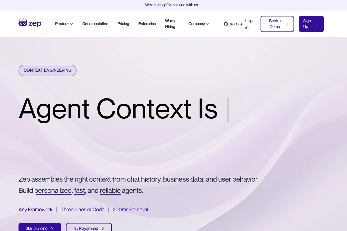Click the Log in link

coord(249,24)
